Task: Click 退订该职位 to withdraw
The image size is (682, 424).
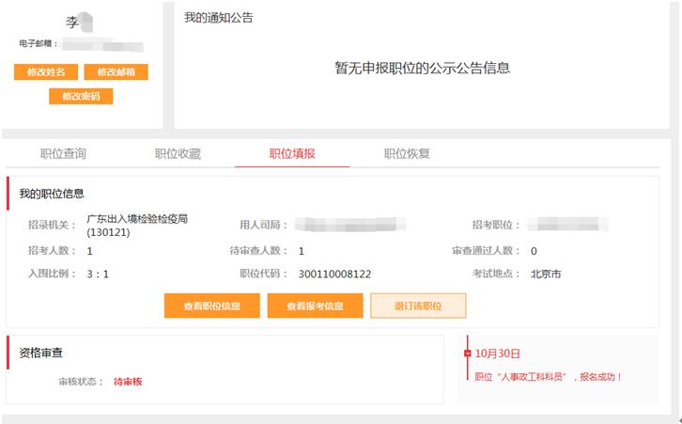Action: pyautogui.click(x=418, y=306)
